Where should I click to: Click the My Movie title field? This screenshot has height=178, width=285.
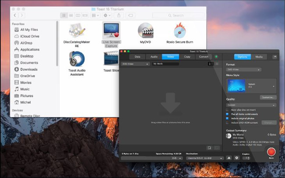[x=166, y=64]
